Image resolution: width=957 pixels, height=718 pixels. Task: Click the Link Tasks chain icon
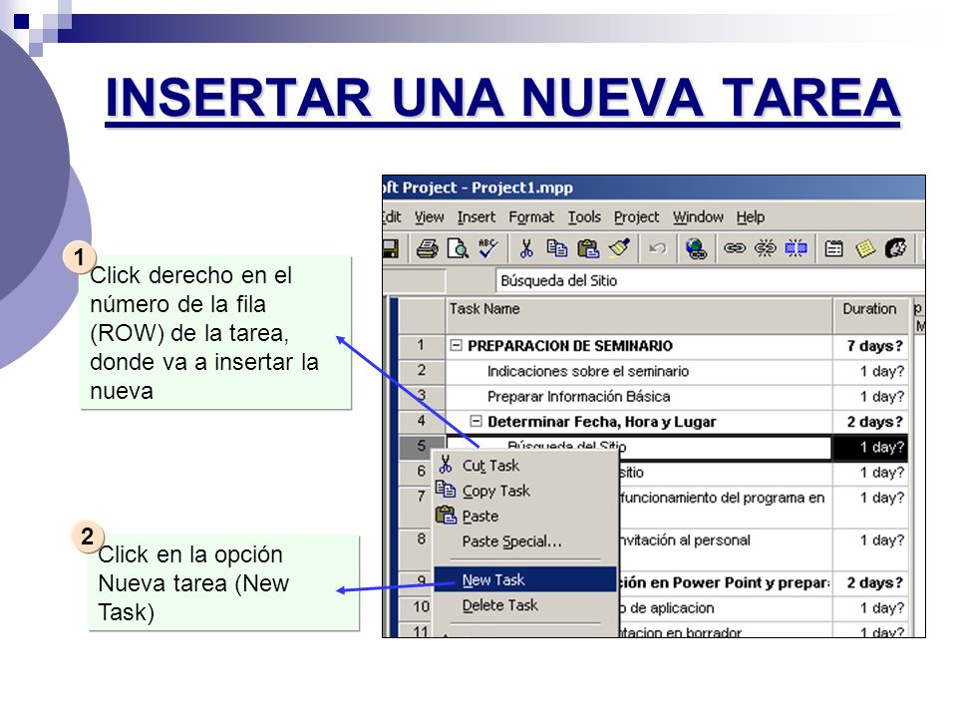click(735, 248)
